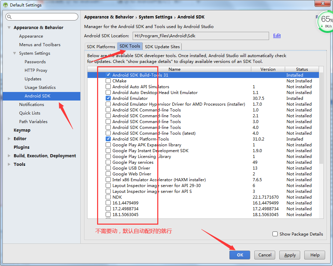
Task: Check Google Web Driver checkbox
Action: [x=108, y=174]
